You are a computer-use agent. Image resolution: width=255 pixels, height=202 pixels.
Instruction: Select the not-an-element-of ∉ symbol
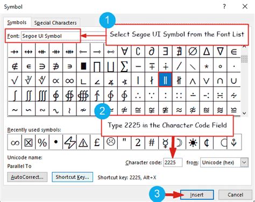click(15, 66)
